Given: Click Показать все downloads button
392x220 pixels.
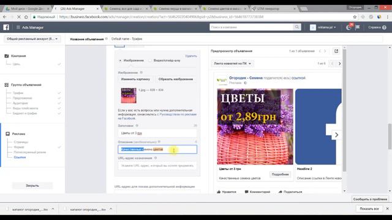Looking at the screenshot, I should tap(369, 209).
